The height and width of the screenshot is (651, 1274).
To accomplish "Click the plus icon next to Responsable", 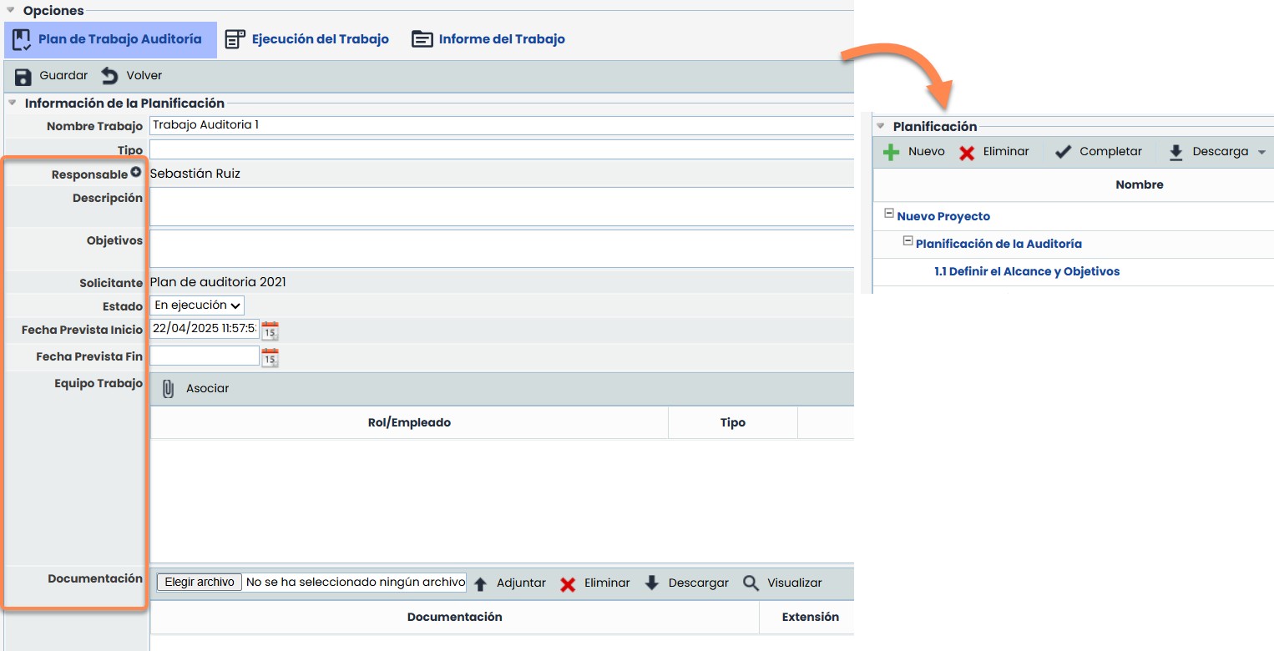I will (x=136, y=174).
